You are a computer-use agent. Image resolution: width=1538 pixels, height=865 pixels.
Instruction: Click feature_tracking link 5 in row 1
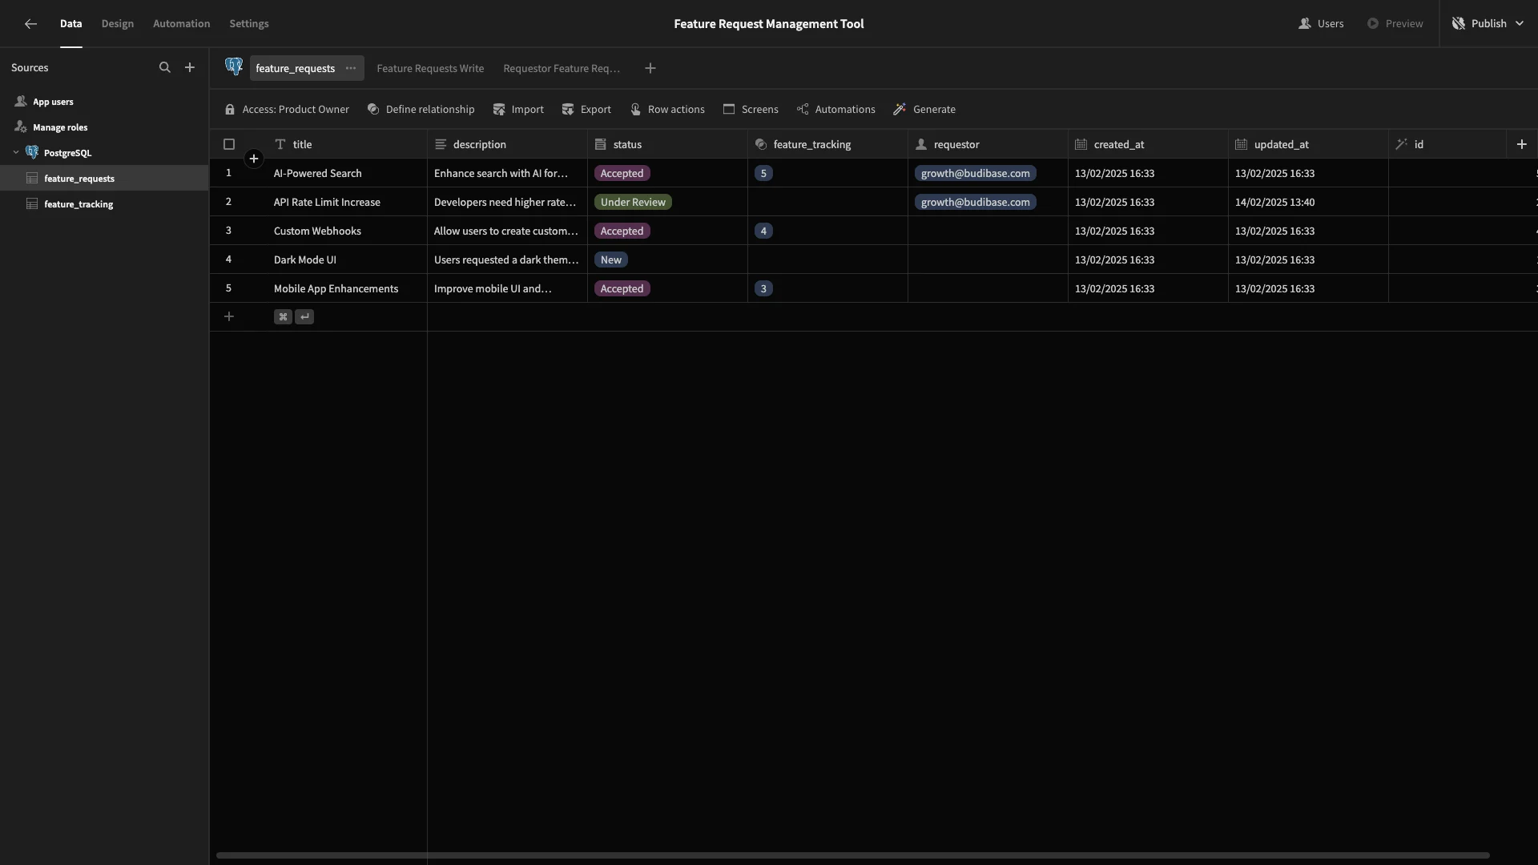coord(763,173)
